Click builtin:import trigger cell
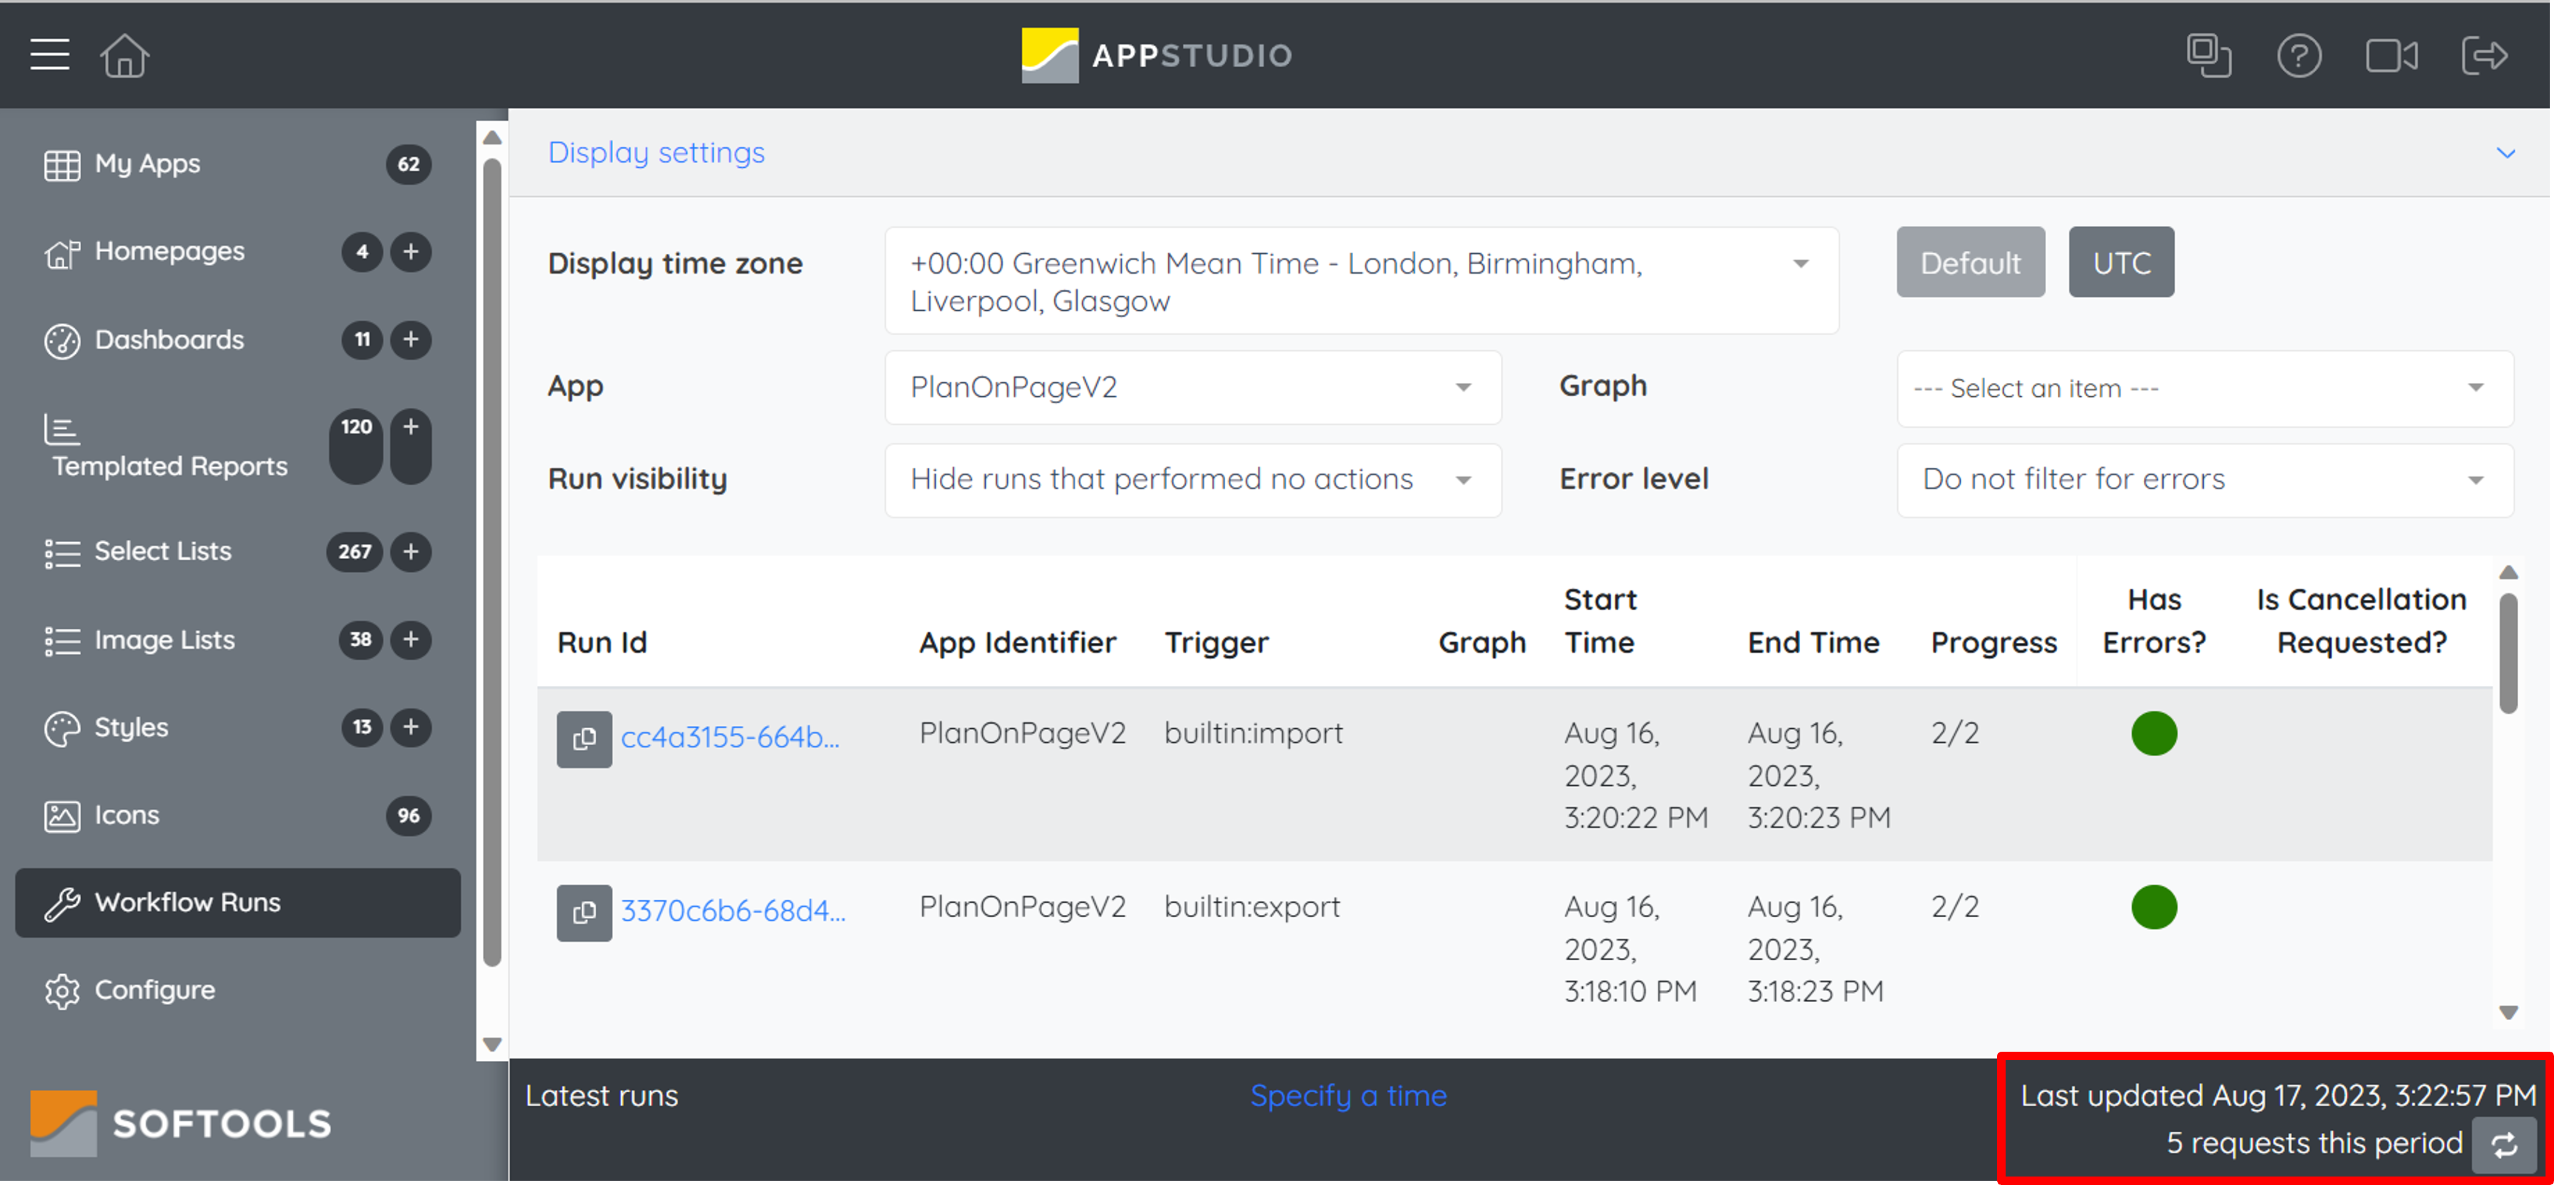 [x=1253, y=734]
